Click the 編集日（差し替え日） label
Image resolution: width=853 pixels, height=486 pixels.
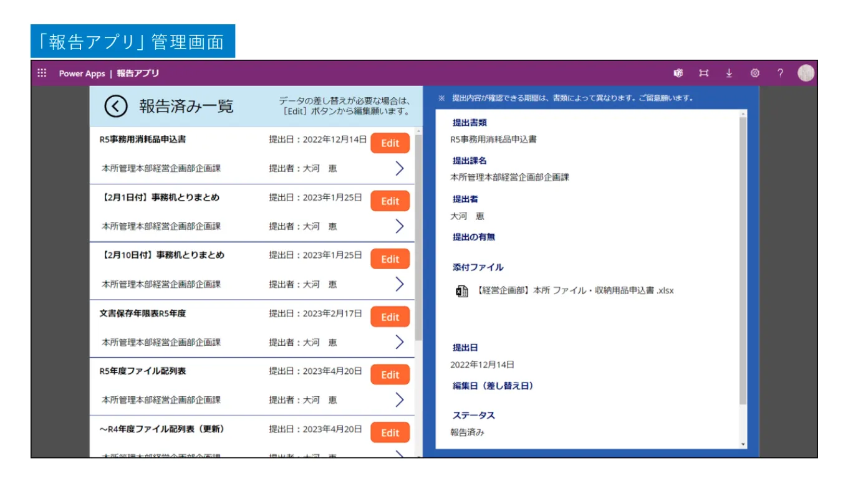click(x=493, y=386)
